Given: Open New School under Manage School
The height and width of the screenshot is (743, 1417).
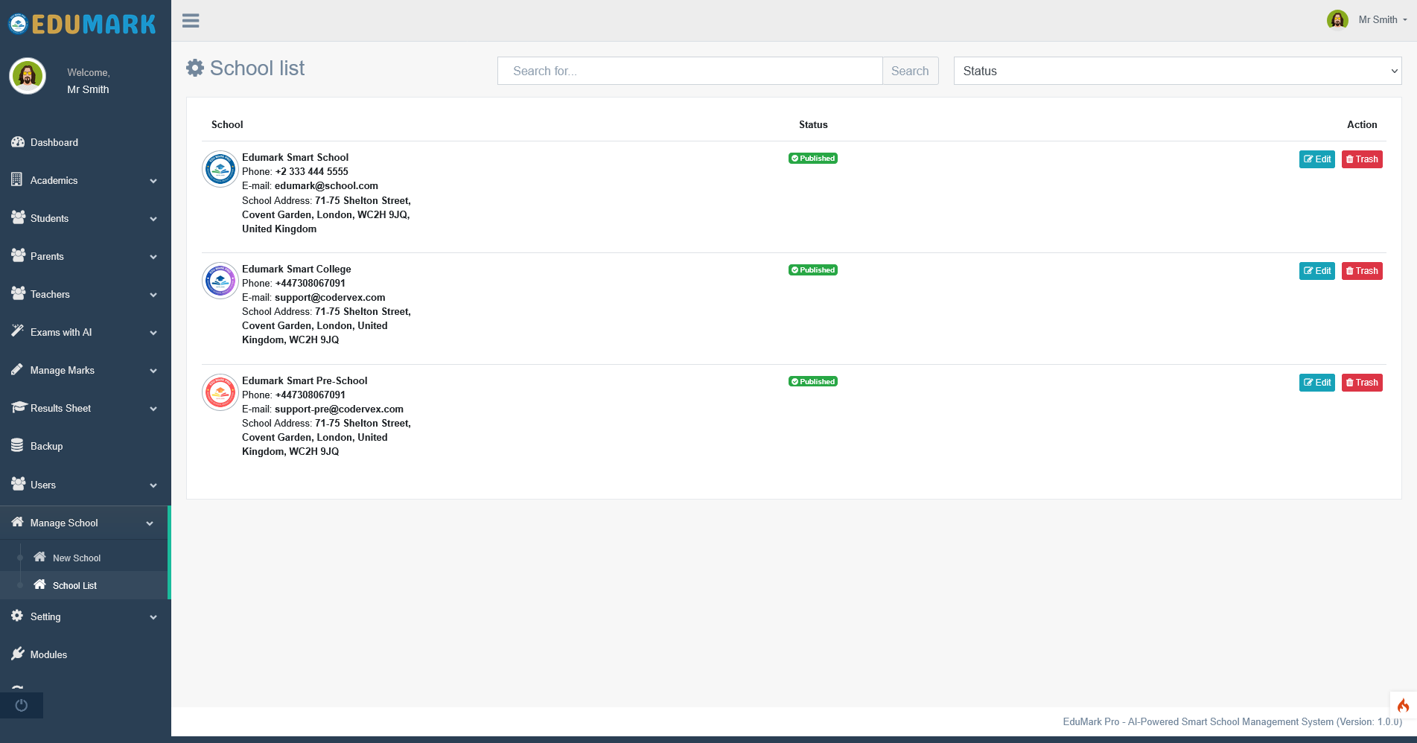Looking at the screenshot, I should pos(77,558).
